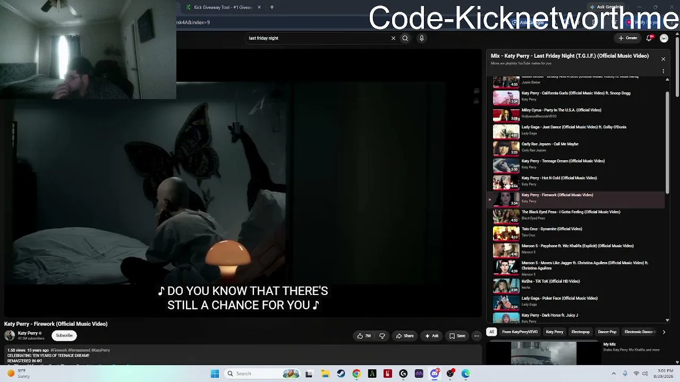This screenshot has width=680, height=382.
Task: Open the Katy Perry channel avatar
Action: tap(10, 335)
